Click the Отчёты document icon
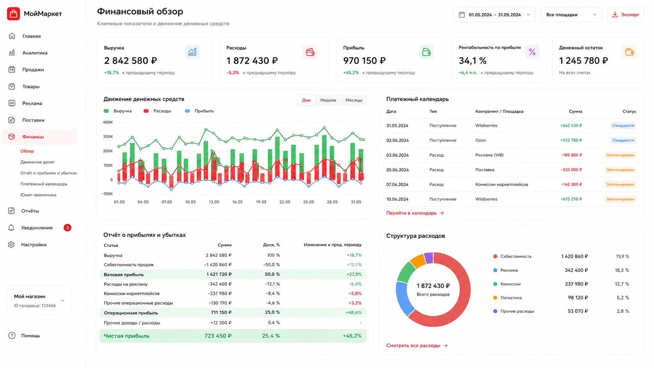This screenshot has width=654, height=368. (x=11, y=211)
